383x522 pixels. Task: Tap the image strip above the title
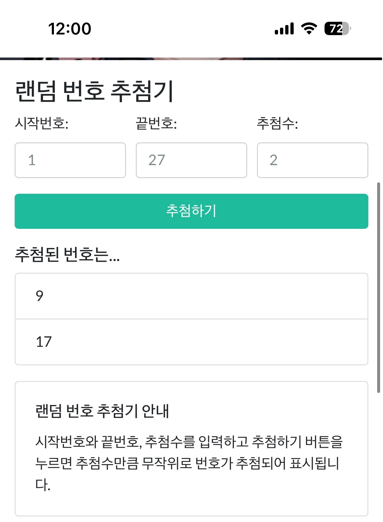191,59
